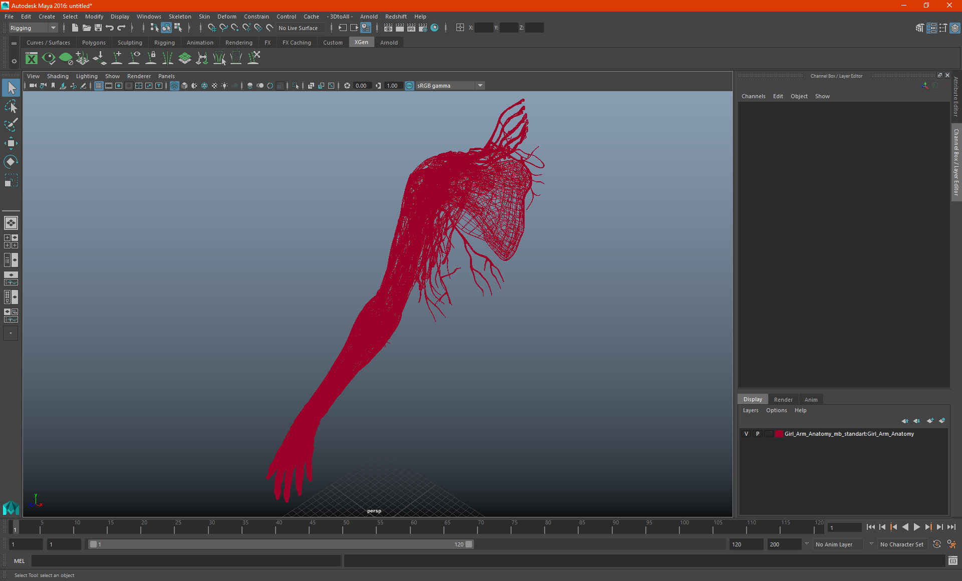Screen dimensions: 962x581
Task: Switch to the XGen tab
Action: pyautogui.click(x=361, y=43)
